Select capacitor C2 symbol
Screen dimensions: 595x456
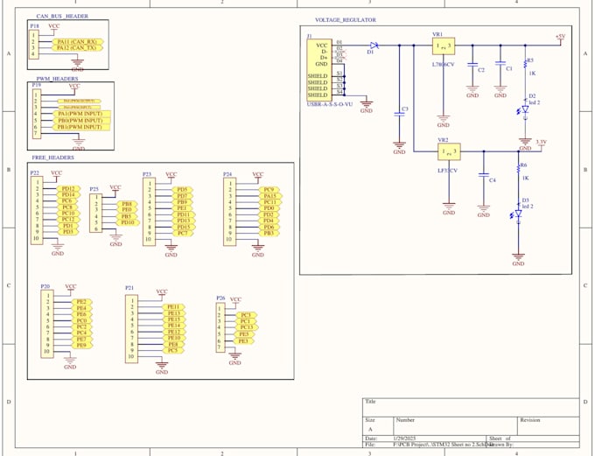(x=472, y=65)
